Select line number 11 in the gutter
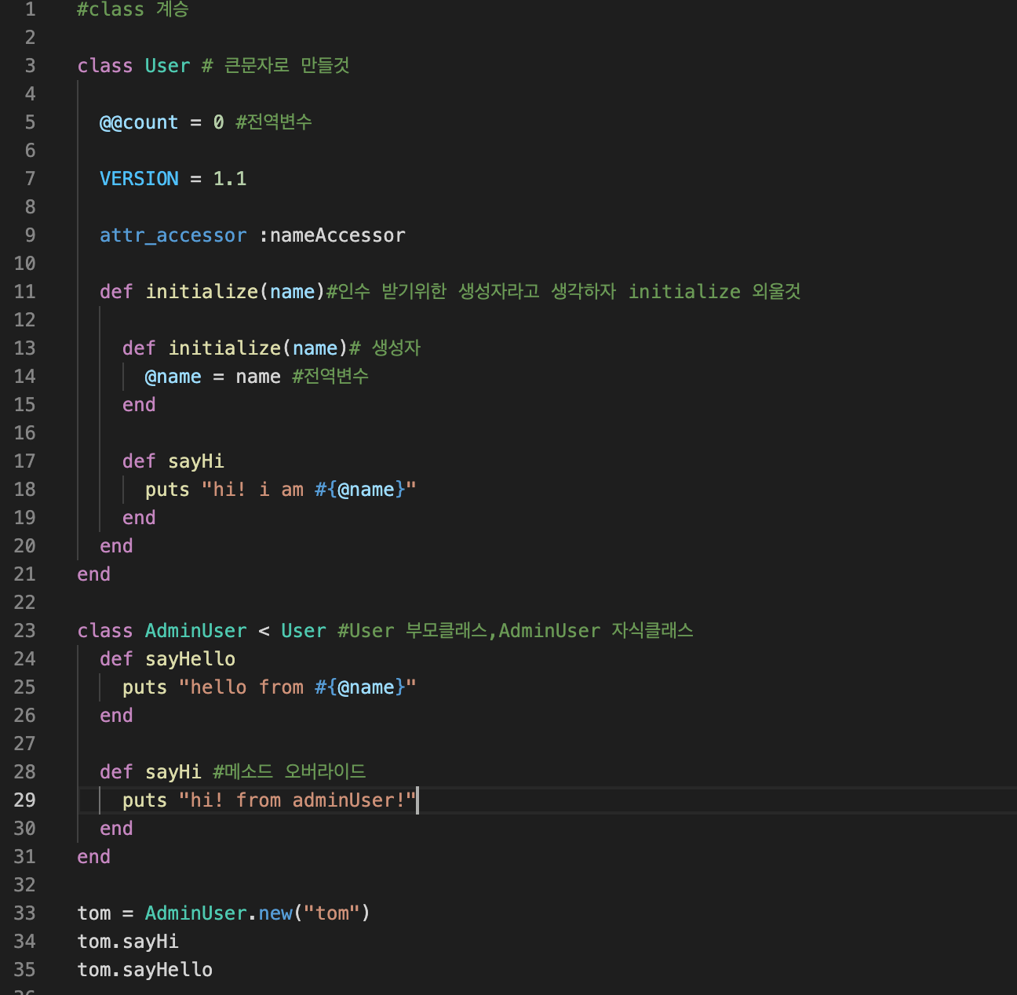The image size is (1017, 995). pos(24,292)
